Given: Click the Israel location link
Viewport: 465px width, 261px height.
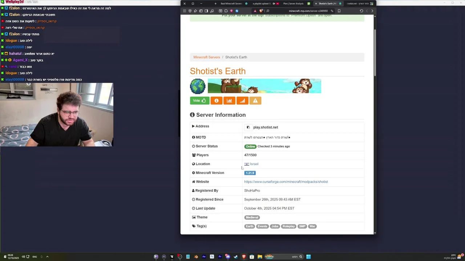Looking at the screenshot, I should click(254, 164).
